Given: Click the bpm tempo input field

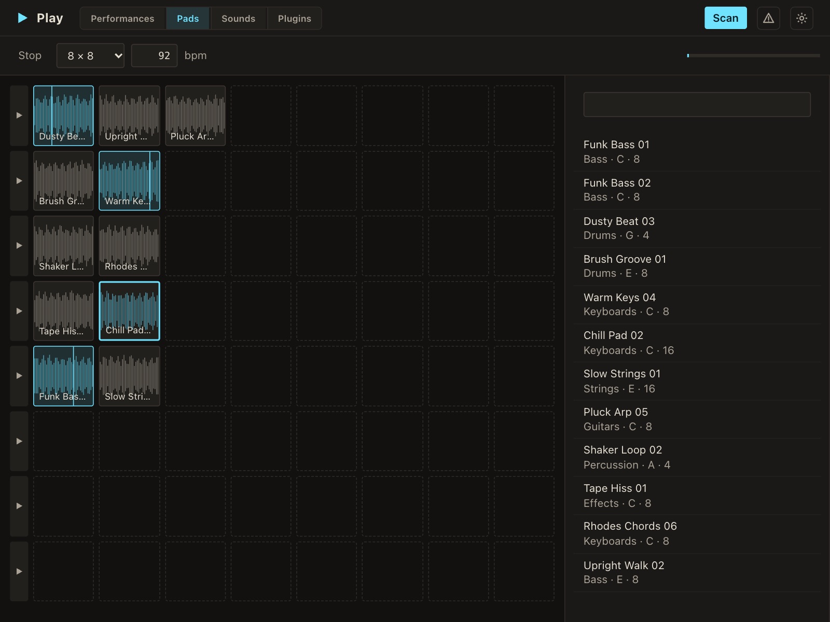Looking at the screenshot, I should pos(154,55).
